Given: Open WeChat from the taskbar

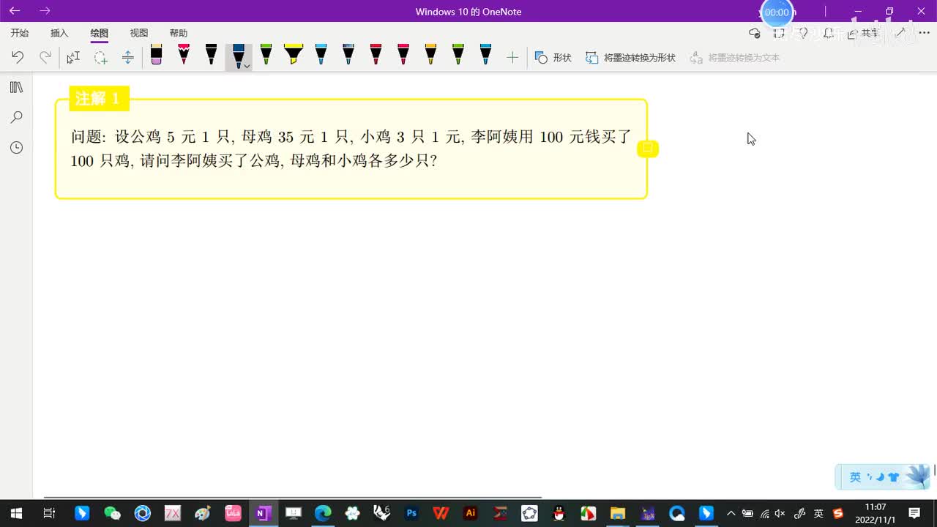Looking at the screenshot, I should click(x=112, y=513).
